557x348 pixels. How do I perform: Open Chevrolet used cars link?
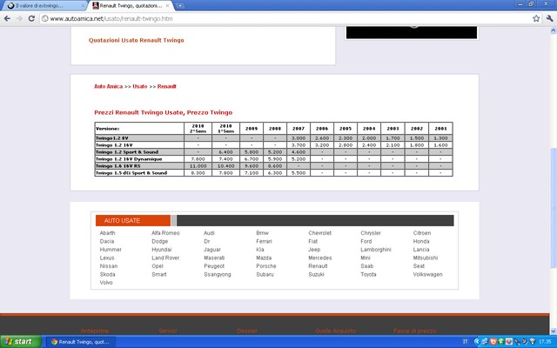pyautogui.click(x=319, y=233)
